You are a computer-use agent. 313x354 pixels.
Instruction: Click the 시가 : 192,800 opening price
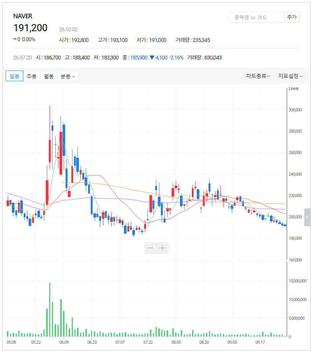[74, 40]
